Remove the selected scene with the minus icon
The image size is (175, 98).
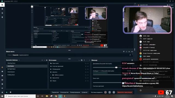(x=44, y=60)
